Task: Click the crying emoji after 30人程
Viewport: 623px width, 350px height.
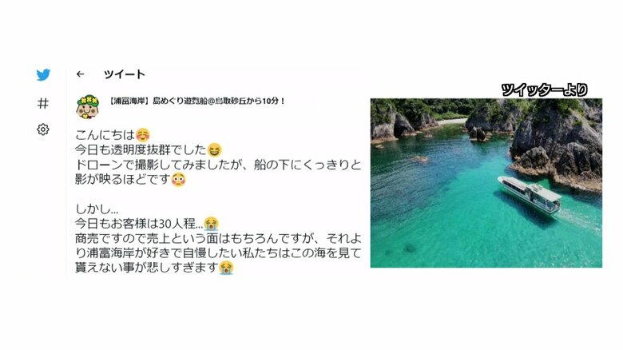Action: tap(211, 224)
